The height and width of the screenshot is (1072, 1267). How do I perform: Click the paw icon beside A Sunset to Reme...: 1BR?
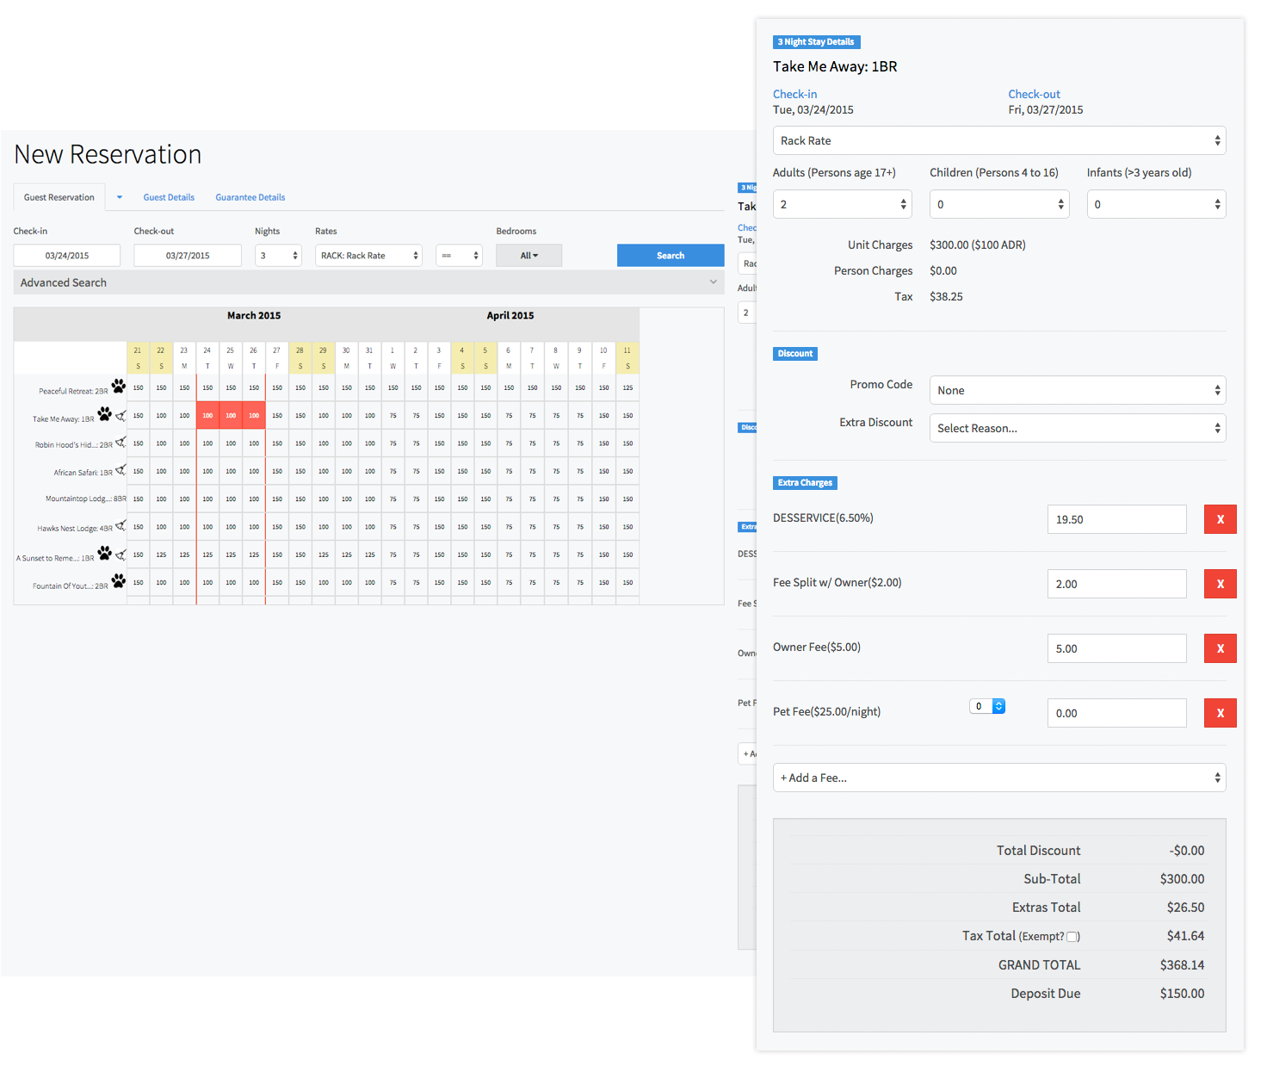click(105, 552)
